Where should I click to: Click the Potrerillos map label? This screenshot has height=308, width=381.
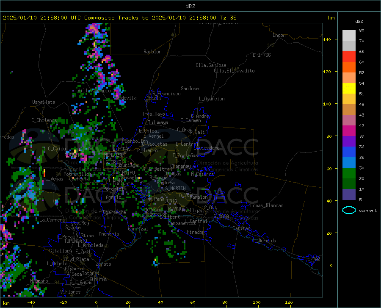point(77,174)
